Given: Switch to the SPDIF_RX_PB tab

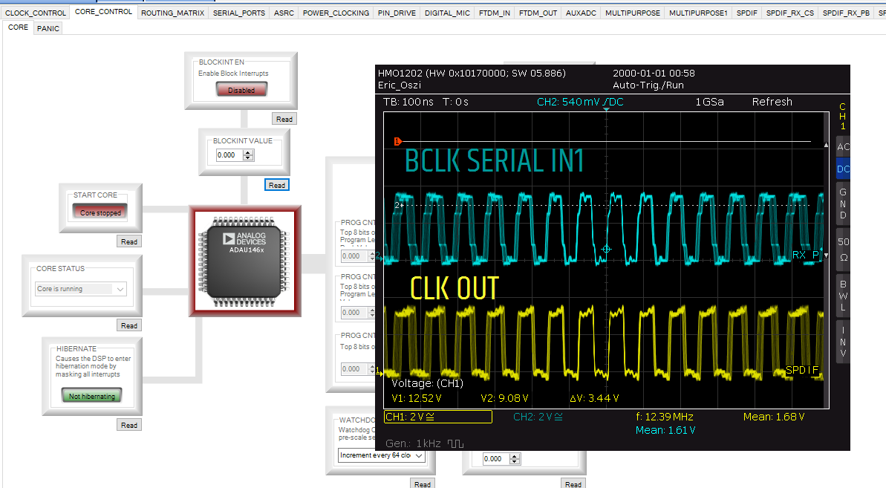Looking at the screenshot, I should [846, 13].
